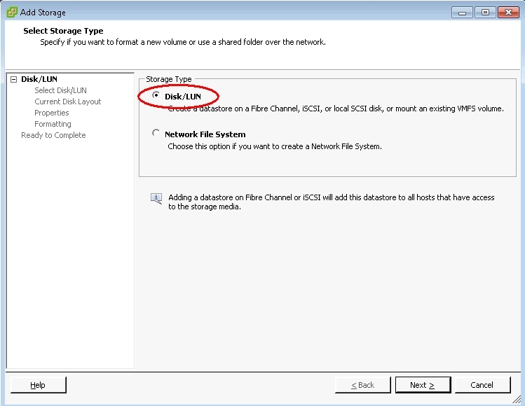Close the Add Storage dialog
Image resolution: width=525 pixels, height=406 pixels.
(508, 13)
